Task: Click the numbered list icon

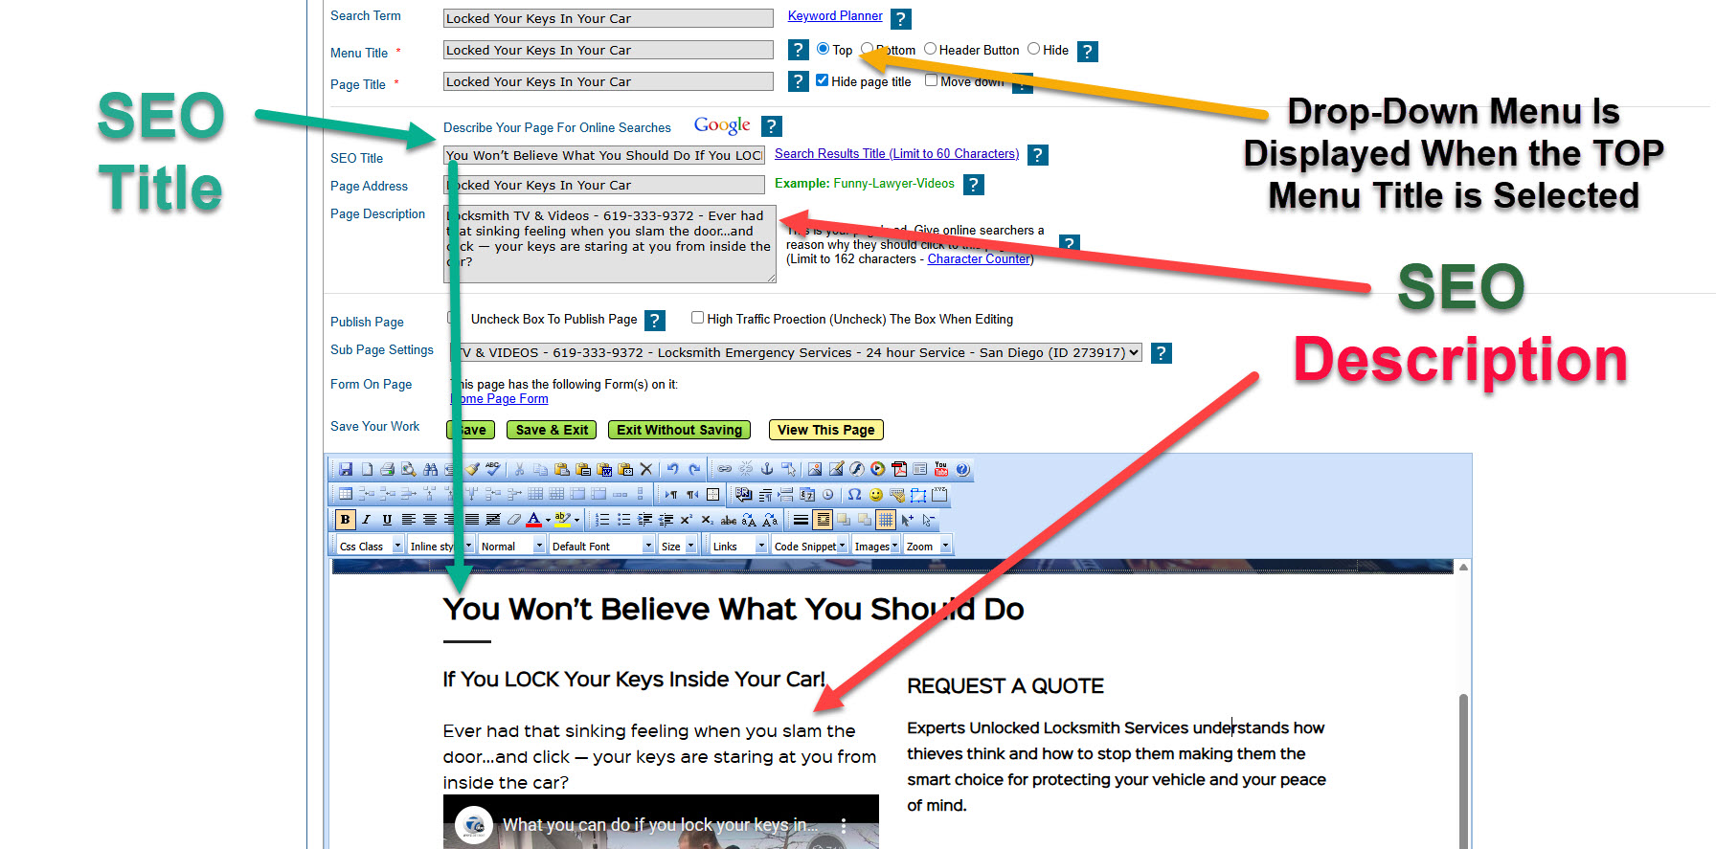Action: tap(602, 520)
